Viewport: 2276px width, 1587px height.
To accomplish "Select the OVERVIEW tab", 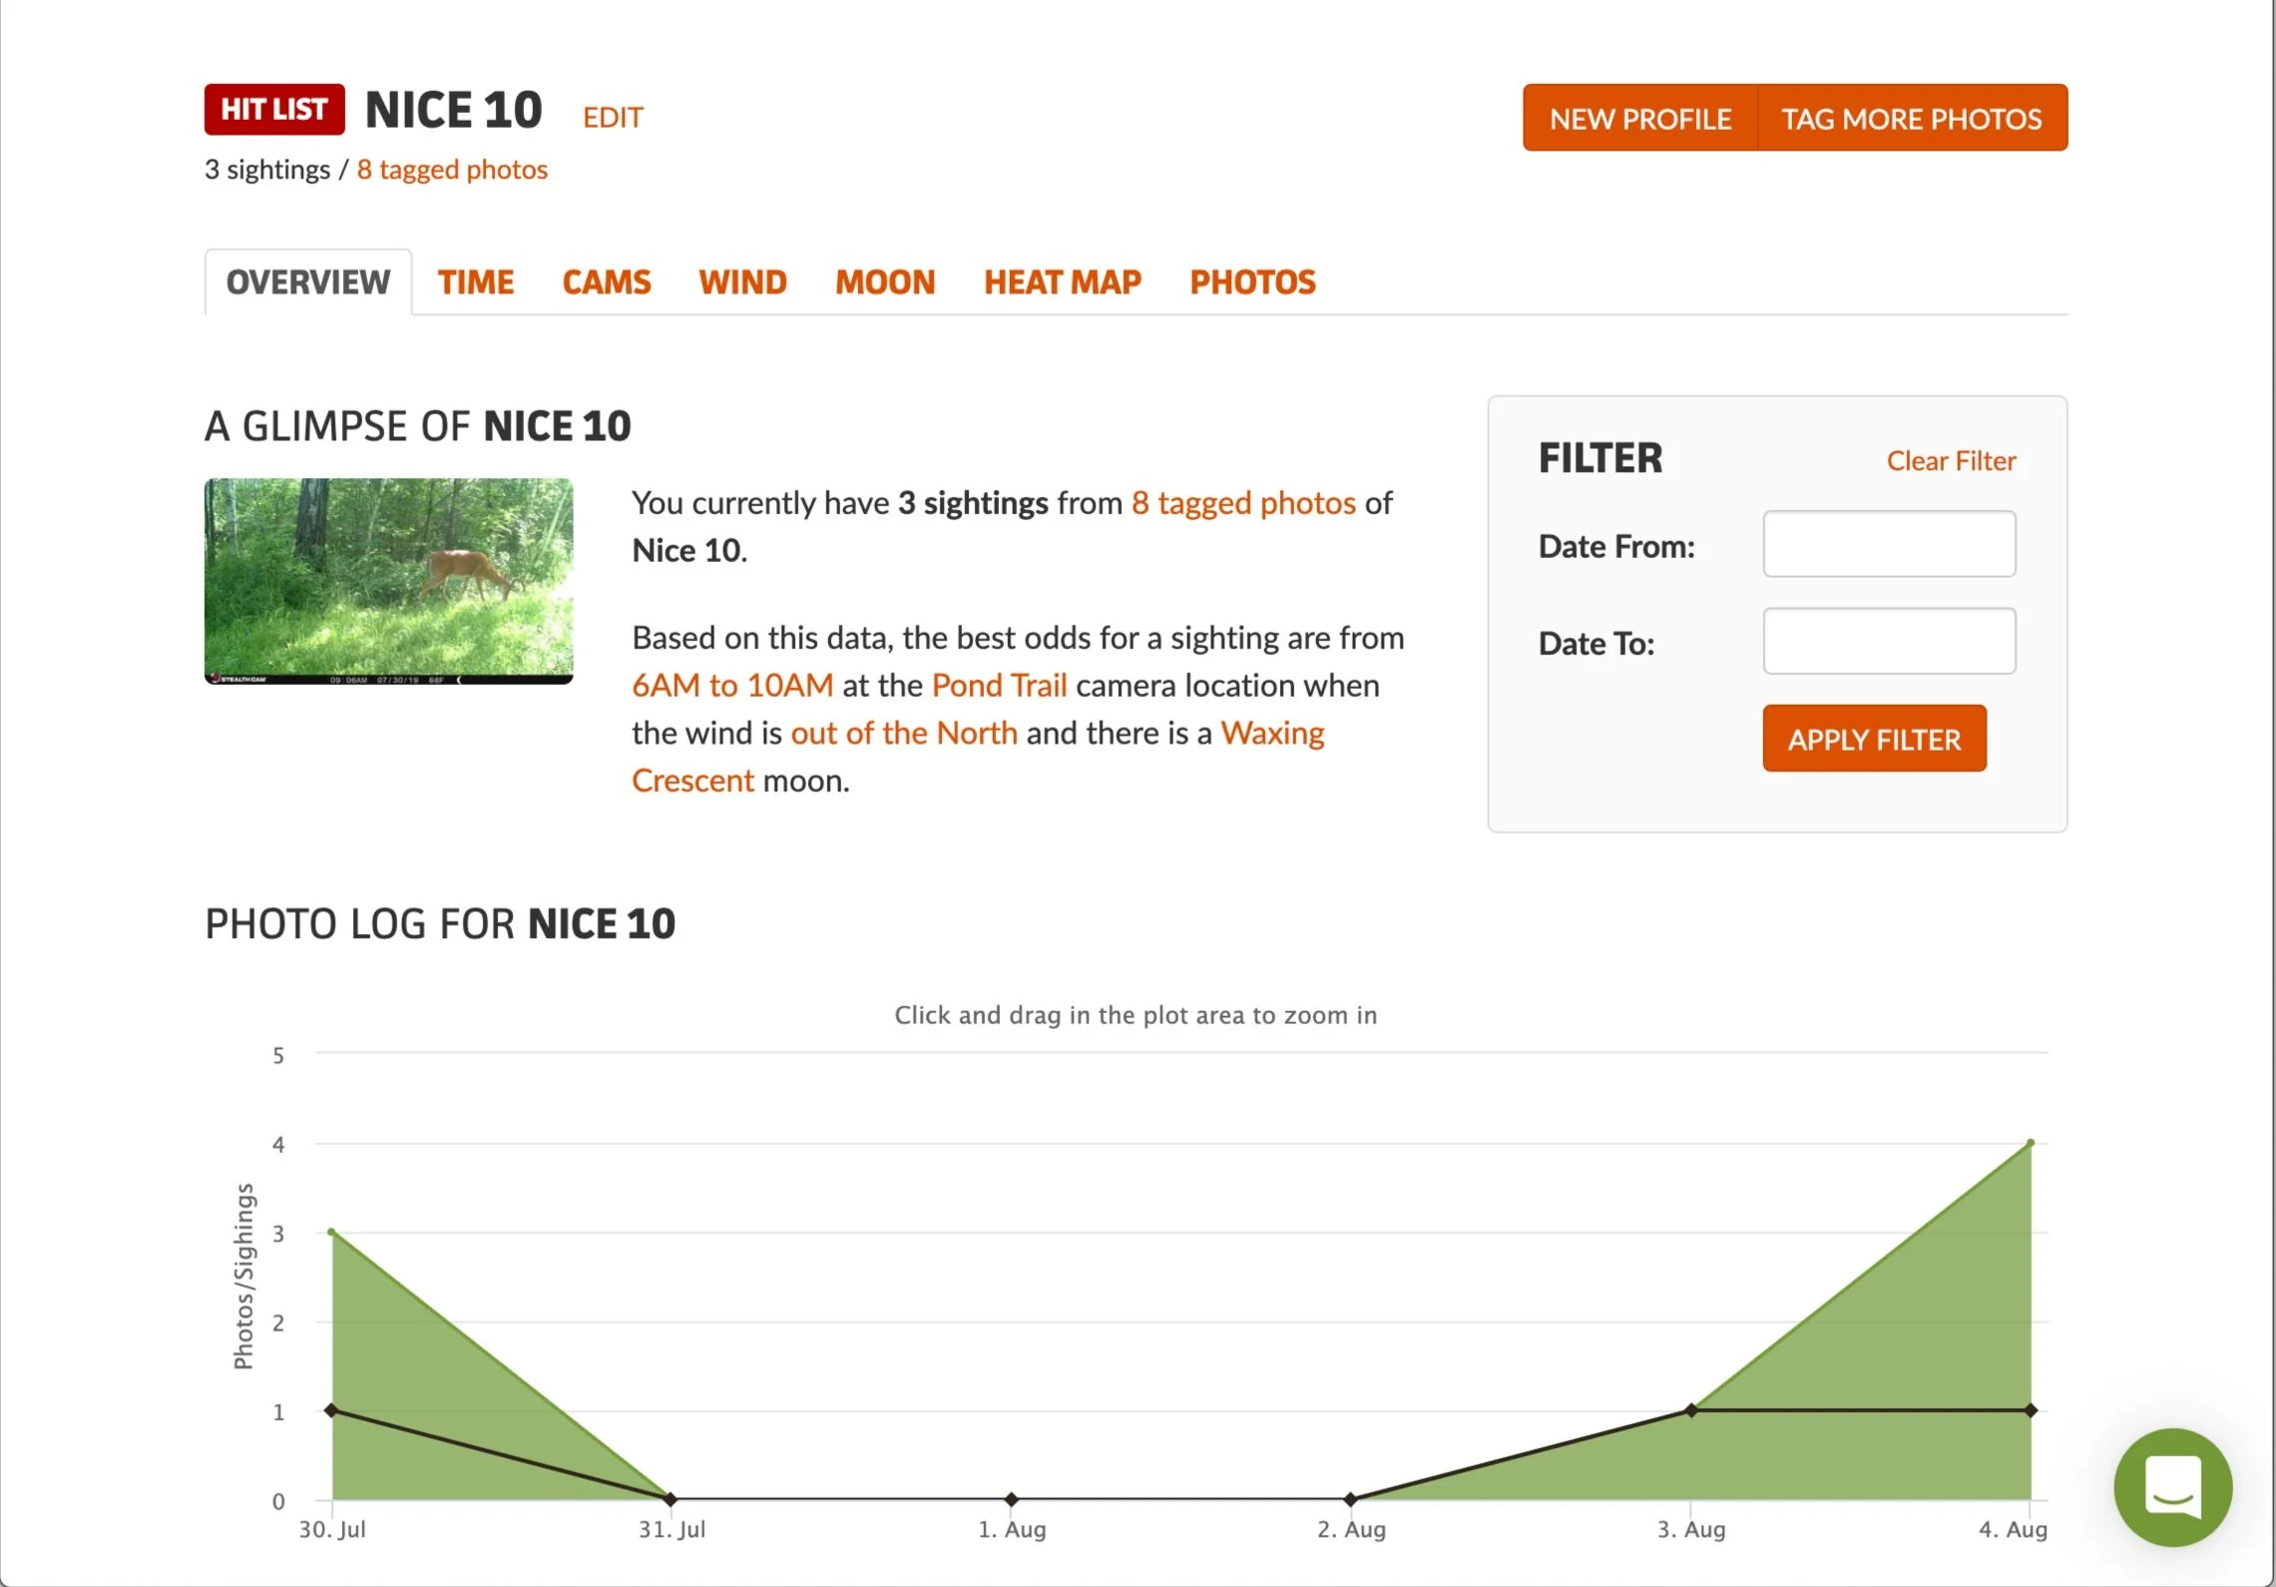I will pos(307,281).
